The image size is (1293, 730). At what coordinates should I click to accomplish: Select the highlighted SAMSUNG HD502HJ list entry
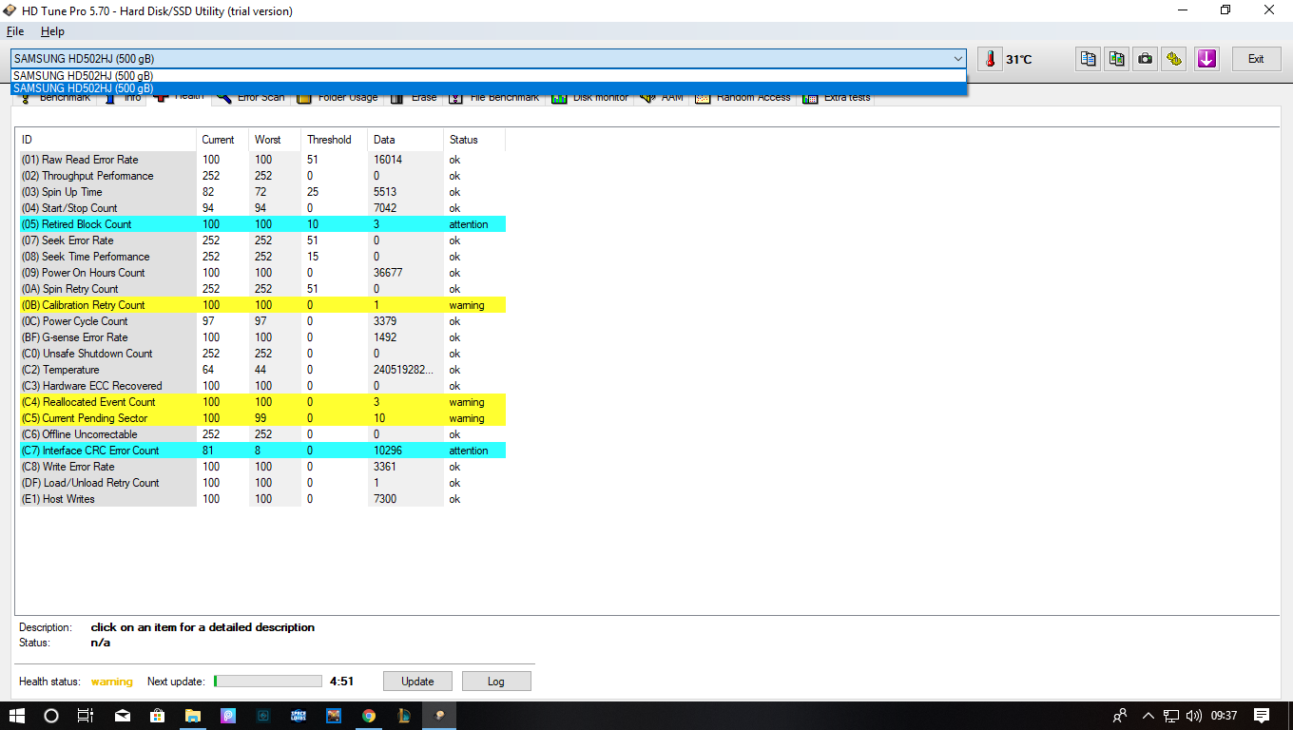tap(489, 88)
